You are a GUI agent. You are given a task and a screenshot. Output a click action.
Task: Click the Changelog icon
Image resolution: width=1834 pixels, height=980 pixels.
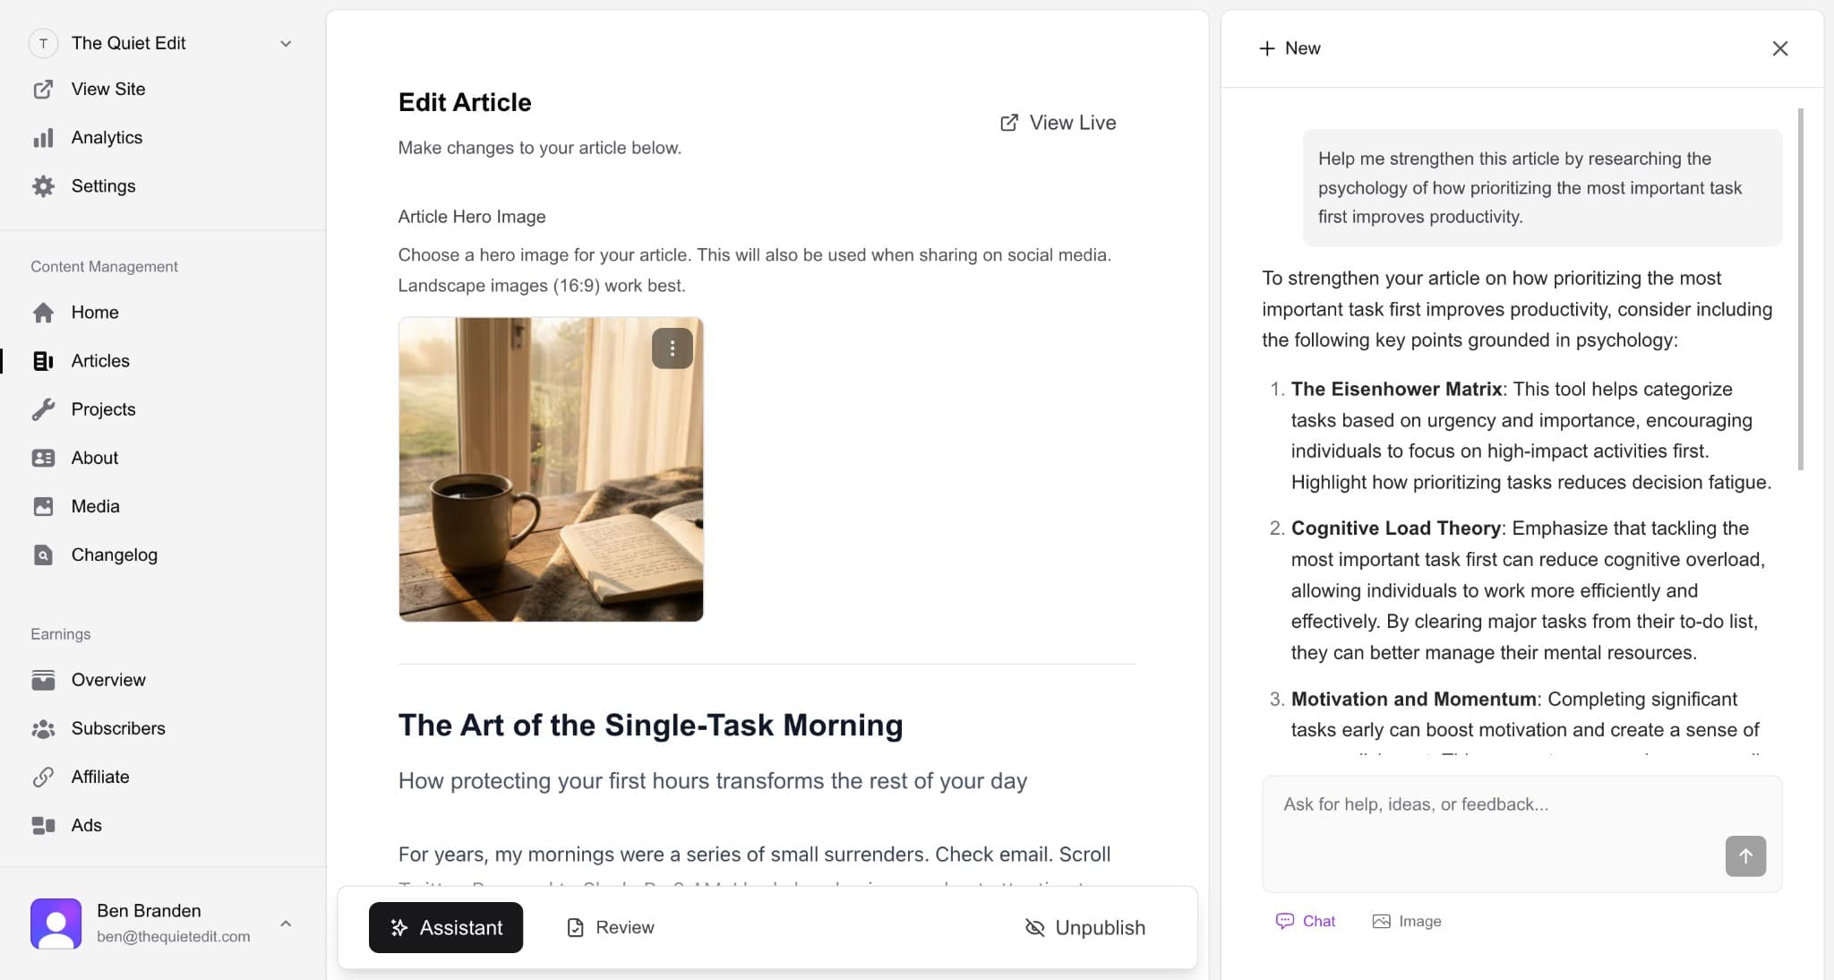click(44, 554)
